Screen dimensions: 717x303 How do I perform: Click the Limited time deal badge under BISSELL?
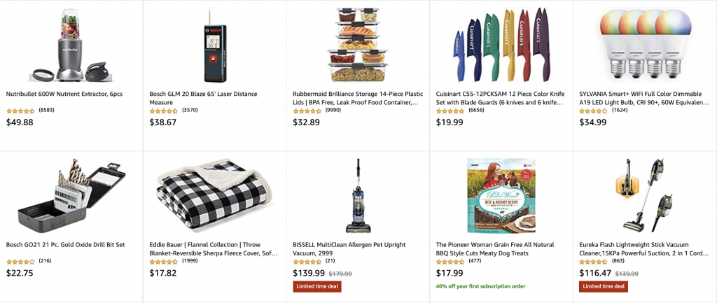tap(317, 286)
